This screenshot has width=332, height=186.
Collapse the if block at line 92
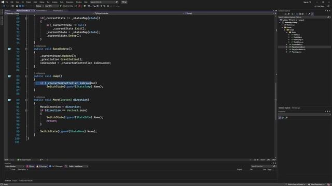pyautogui.click(x=26, y=110)
